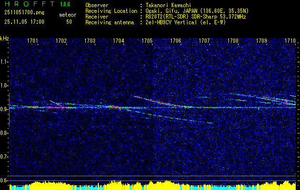Click the 1709 time marker
The width and height of the screenshot is (300, 190).
pos(261,41)
